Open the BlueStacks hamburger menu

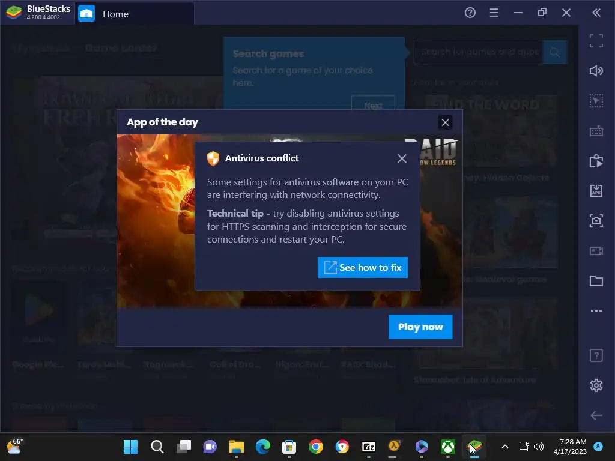pos(494,13)
